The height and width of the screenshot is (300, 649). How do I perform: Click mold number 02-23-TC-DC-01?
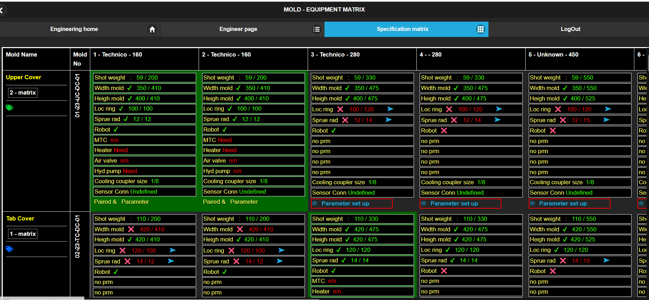tap(77, 236)
